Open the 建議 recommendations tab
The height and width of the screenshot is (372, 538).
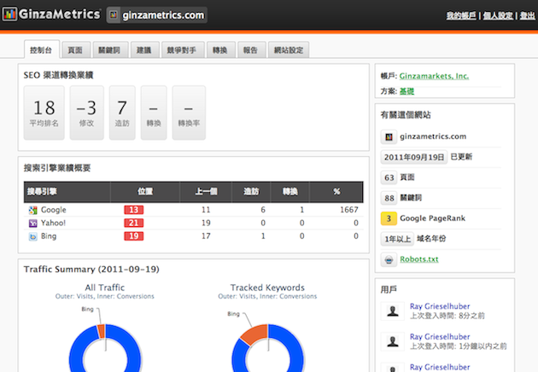(144, 50)
